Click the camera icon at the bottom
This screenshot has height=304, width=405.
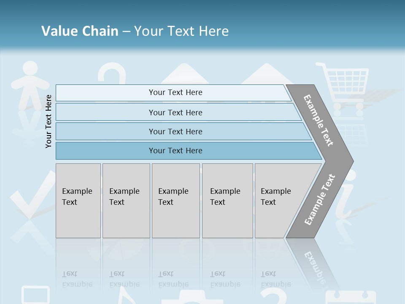tap(186, 298)
